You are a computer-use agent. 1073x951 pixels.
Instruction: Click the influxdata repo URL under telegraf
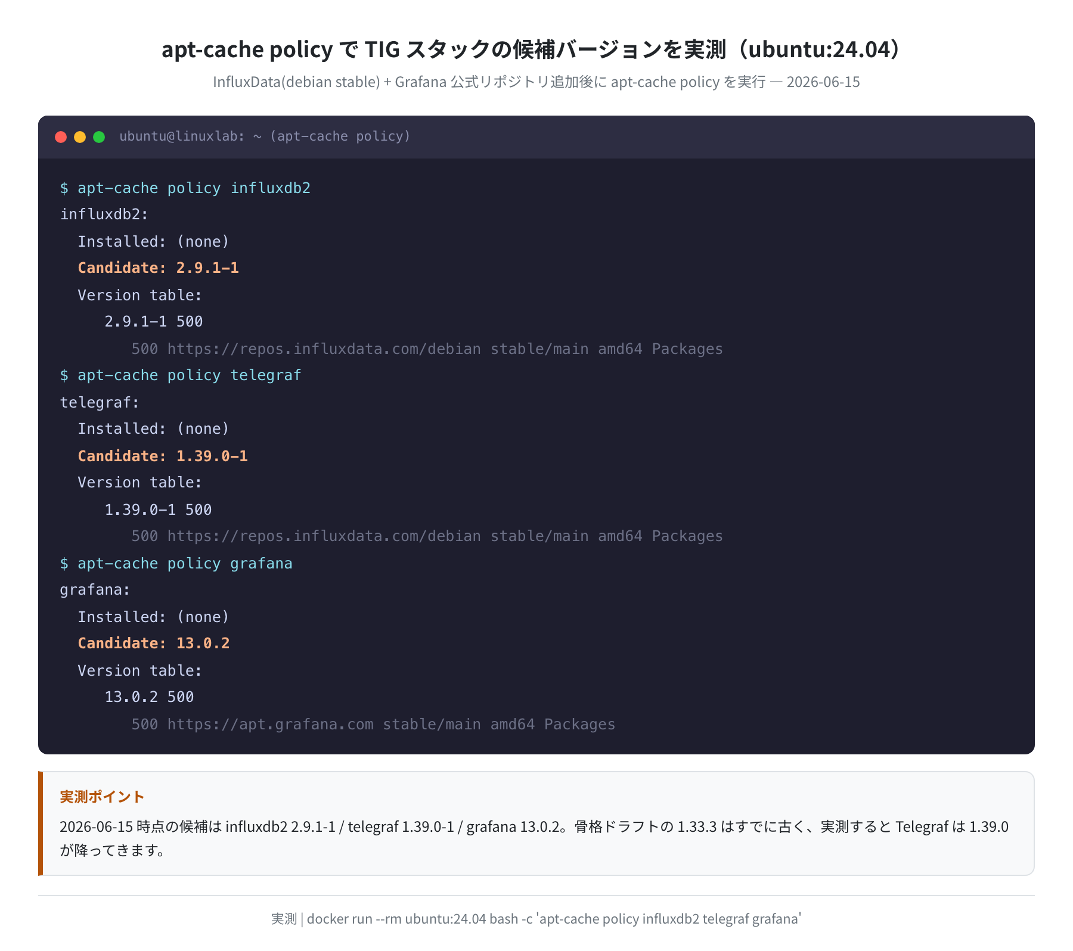(427, 536)
